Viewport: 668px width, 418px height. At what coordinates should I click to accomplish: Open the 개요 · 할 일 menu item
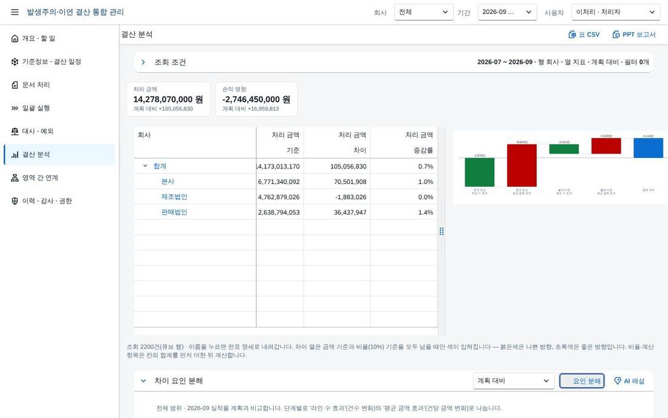click(60, 38)
